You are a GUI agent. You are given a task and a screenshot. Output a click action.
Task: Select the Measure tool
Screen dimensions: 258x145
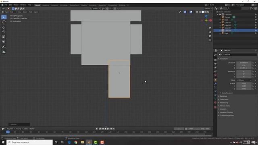(4, 52)
